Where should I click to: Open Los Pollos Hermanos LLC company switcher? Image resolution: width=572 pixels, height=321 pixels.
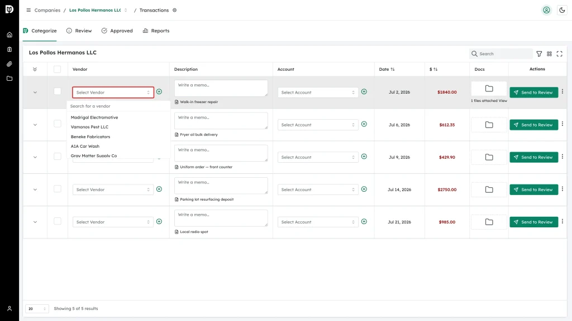[98, 10]
